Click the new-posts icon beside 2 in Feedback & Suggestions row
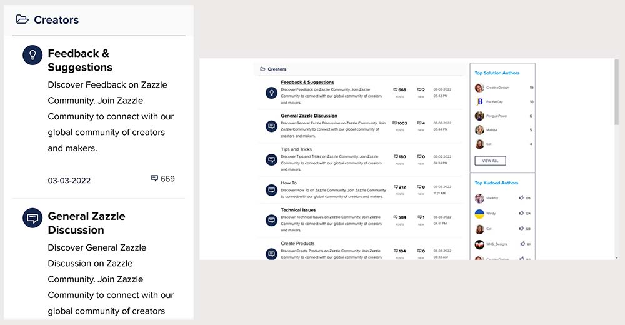This screenshot has width=625, height=325. point(419,90)
